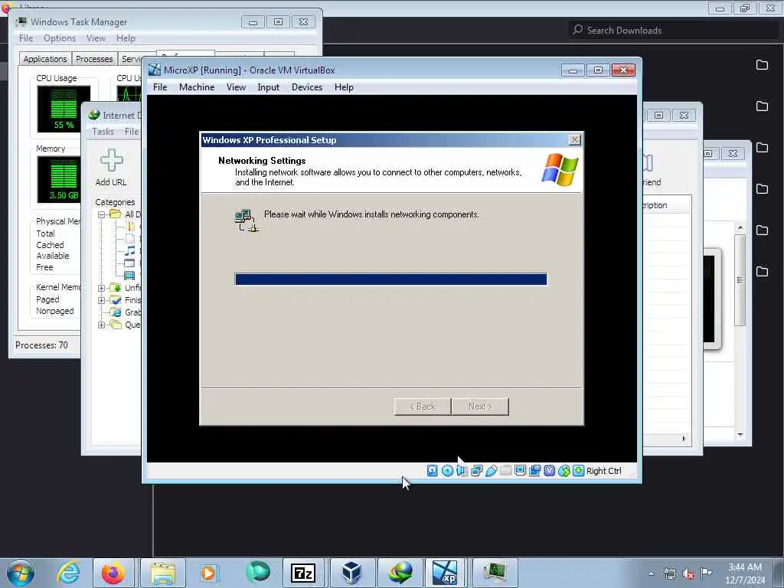The image size is (784, 588).
Task: Click the recording indicator icon in VirtualBox status bar
Action: click(x=535, y=471)
